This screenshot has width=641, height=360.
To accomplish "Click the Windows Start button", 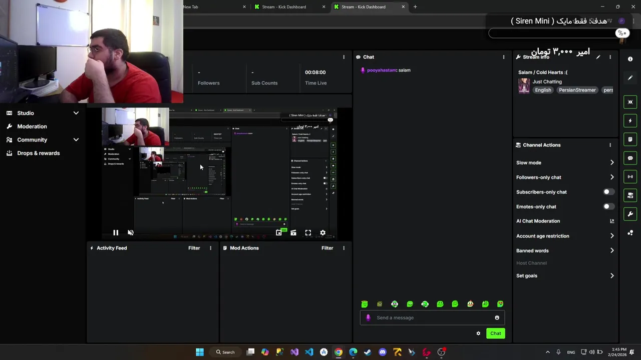I will point(200,352).
